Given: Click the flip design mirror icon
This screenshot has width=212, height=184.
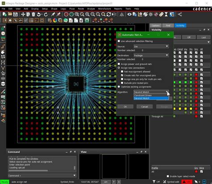Looking at the screenshot, I should (x=114, y=14).
